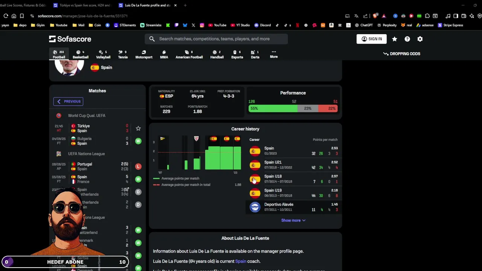The width and height of the screenshot is (482, 271).
Task: Open Bulgaria vs Spain match row
Action: [x=97, y=141]
